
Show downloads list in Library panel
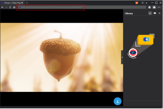[150, 13]
